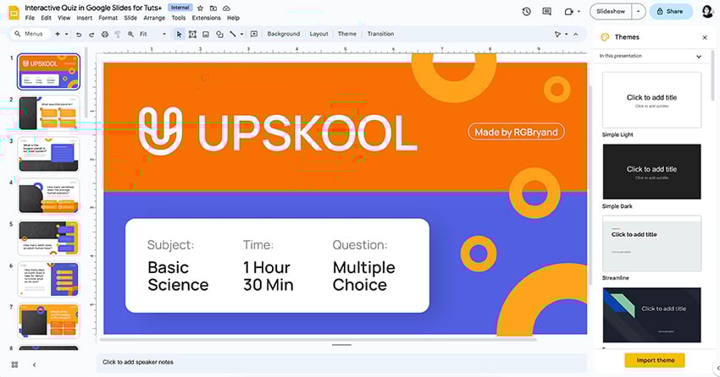The width and height of the screenshot is (720, 377).
Task: Open the File menu
Action: tap(30, 18)
